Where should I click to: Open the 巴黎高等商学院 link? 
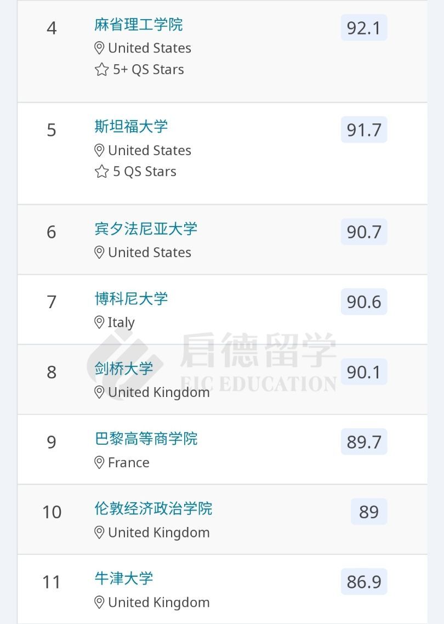[145, 439]
